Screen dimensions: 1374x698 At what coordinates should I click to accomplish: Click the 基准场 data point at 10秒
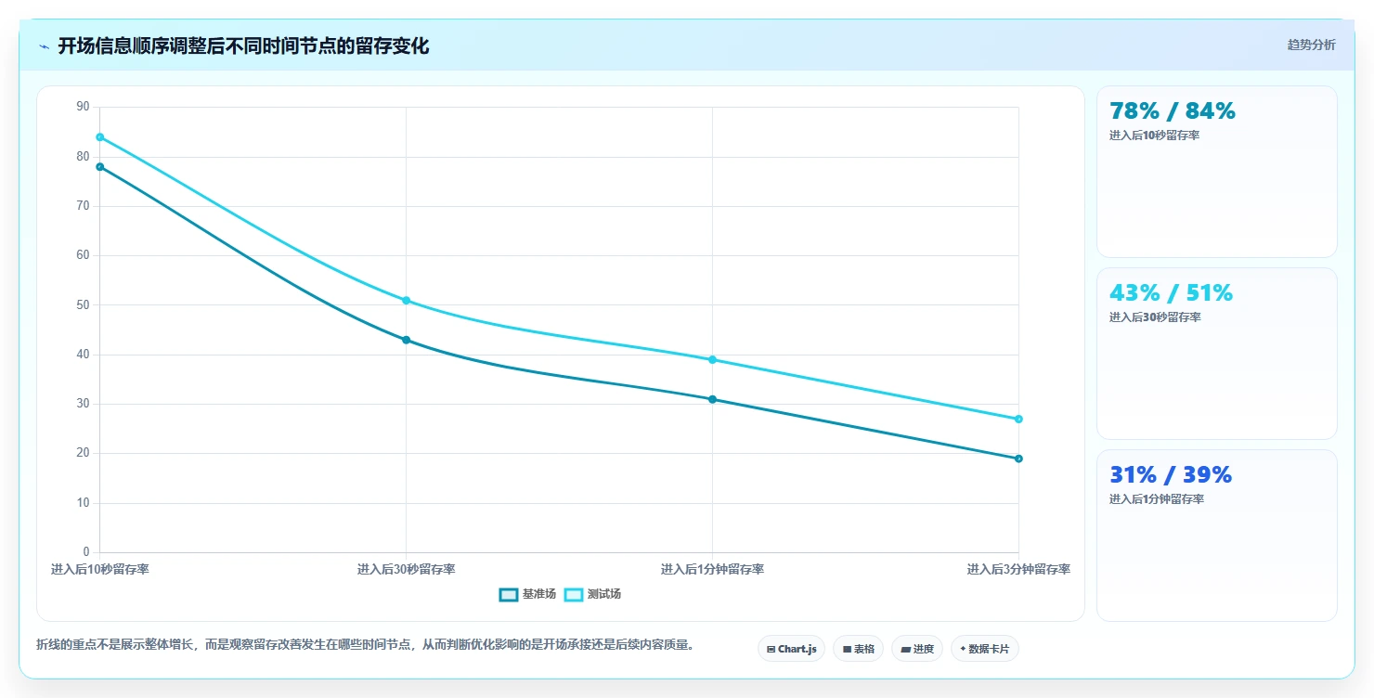[x=99, y=167]
